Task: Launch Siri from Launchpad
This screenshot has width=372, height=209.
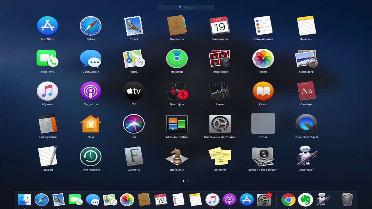Action: coord(134,124)
